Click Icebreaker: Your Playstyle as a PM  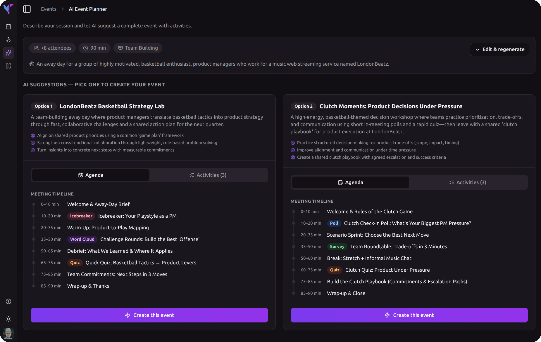click(137, 216)
